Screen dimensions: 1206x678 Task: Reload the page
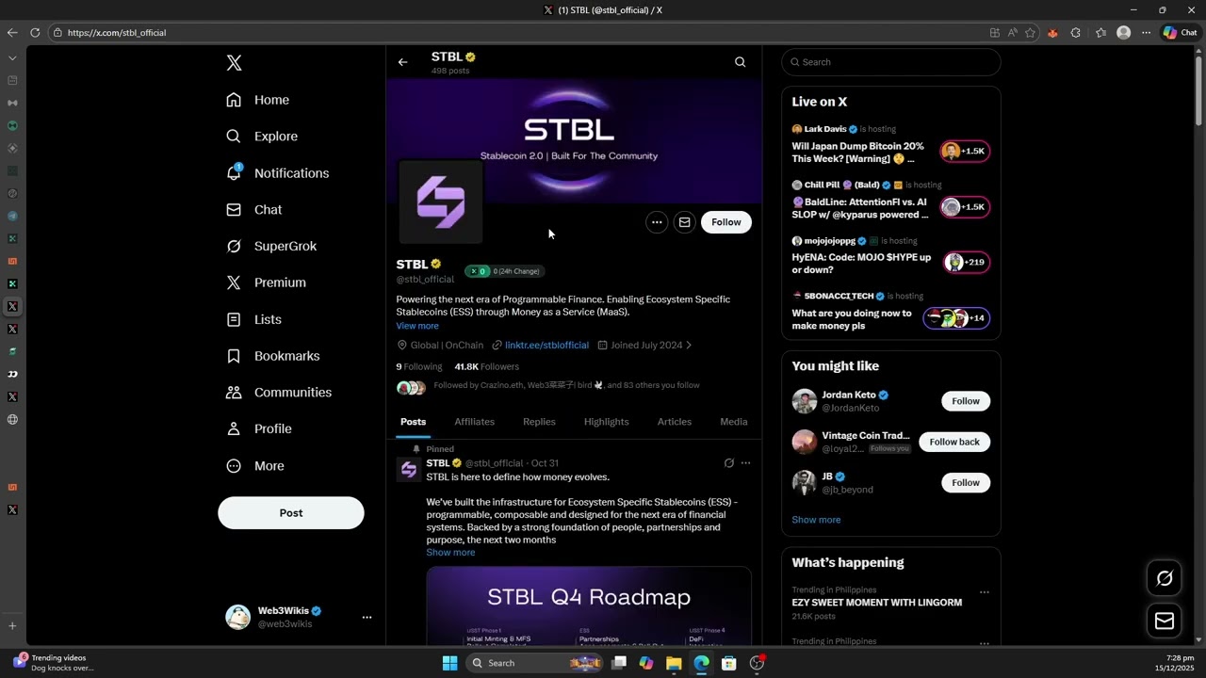click(x=35, y=32)
